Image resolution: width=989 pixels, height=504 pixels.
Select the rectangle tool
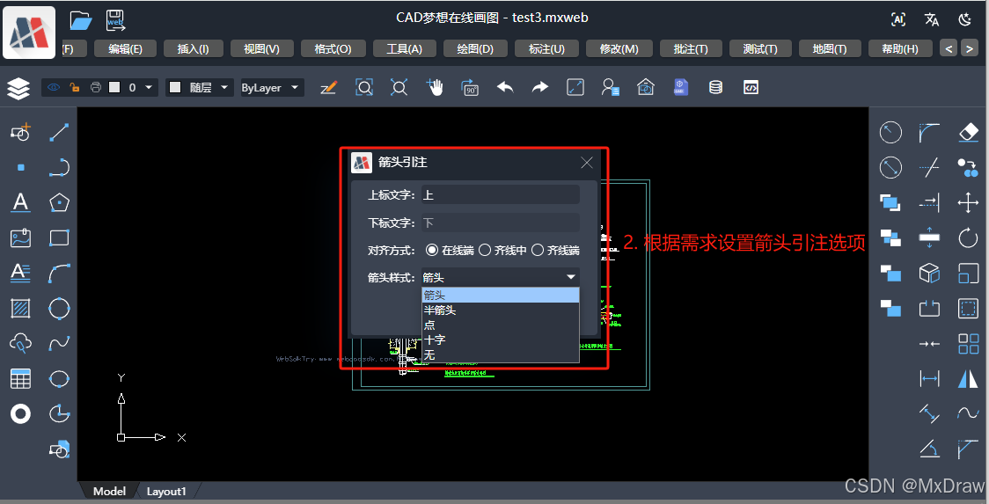(x=59, y=237)
